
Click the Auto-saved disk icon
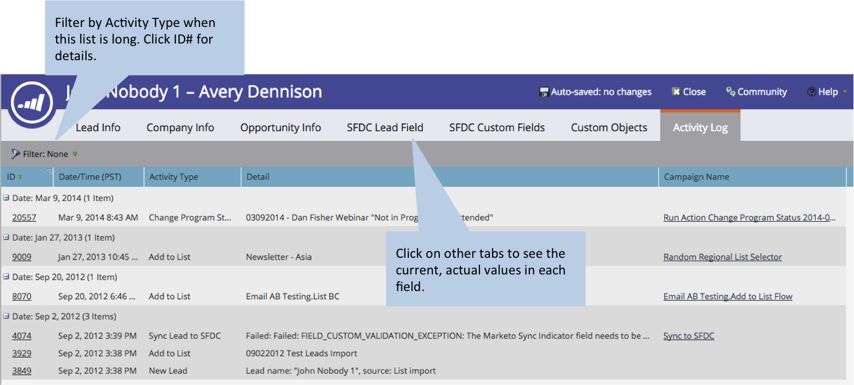point(544,92)
